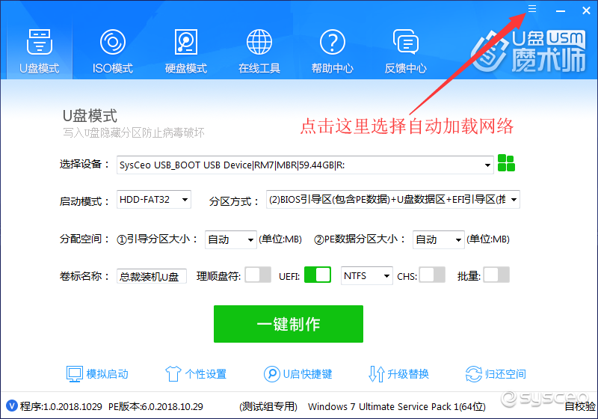The width and height of the screenshot is (598, 419).
Task: Open 启动模式 HDD-FAT32 dropdown
Action: 154,199
